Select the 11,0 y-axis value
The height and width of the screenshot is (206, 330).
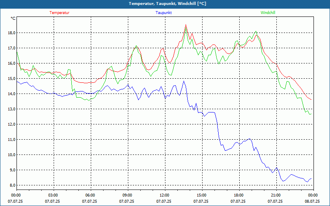point(12,140)
